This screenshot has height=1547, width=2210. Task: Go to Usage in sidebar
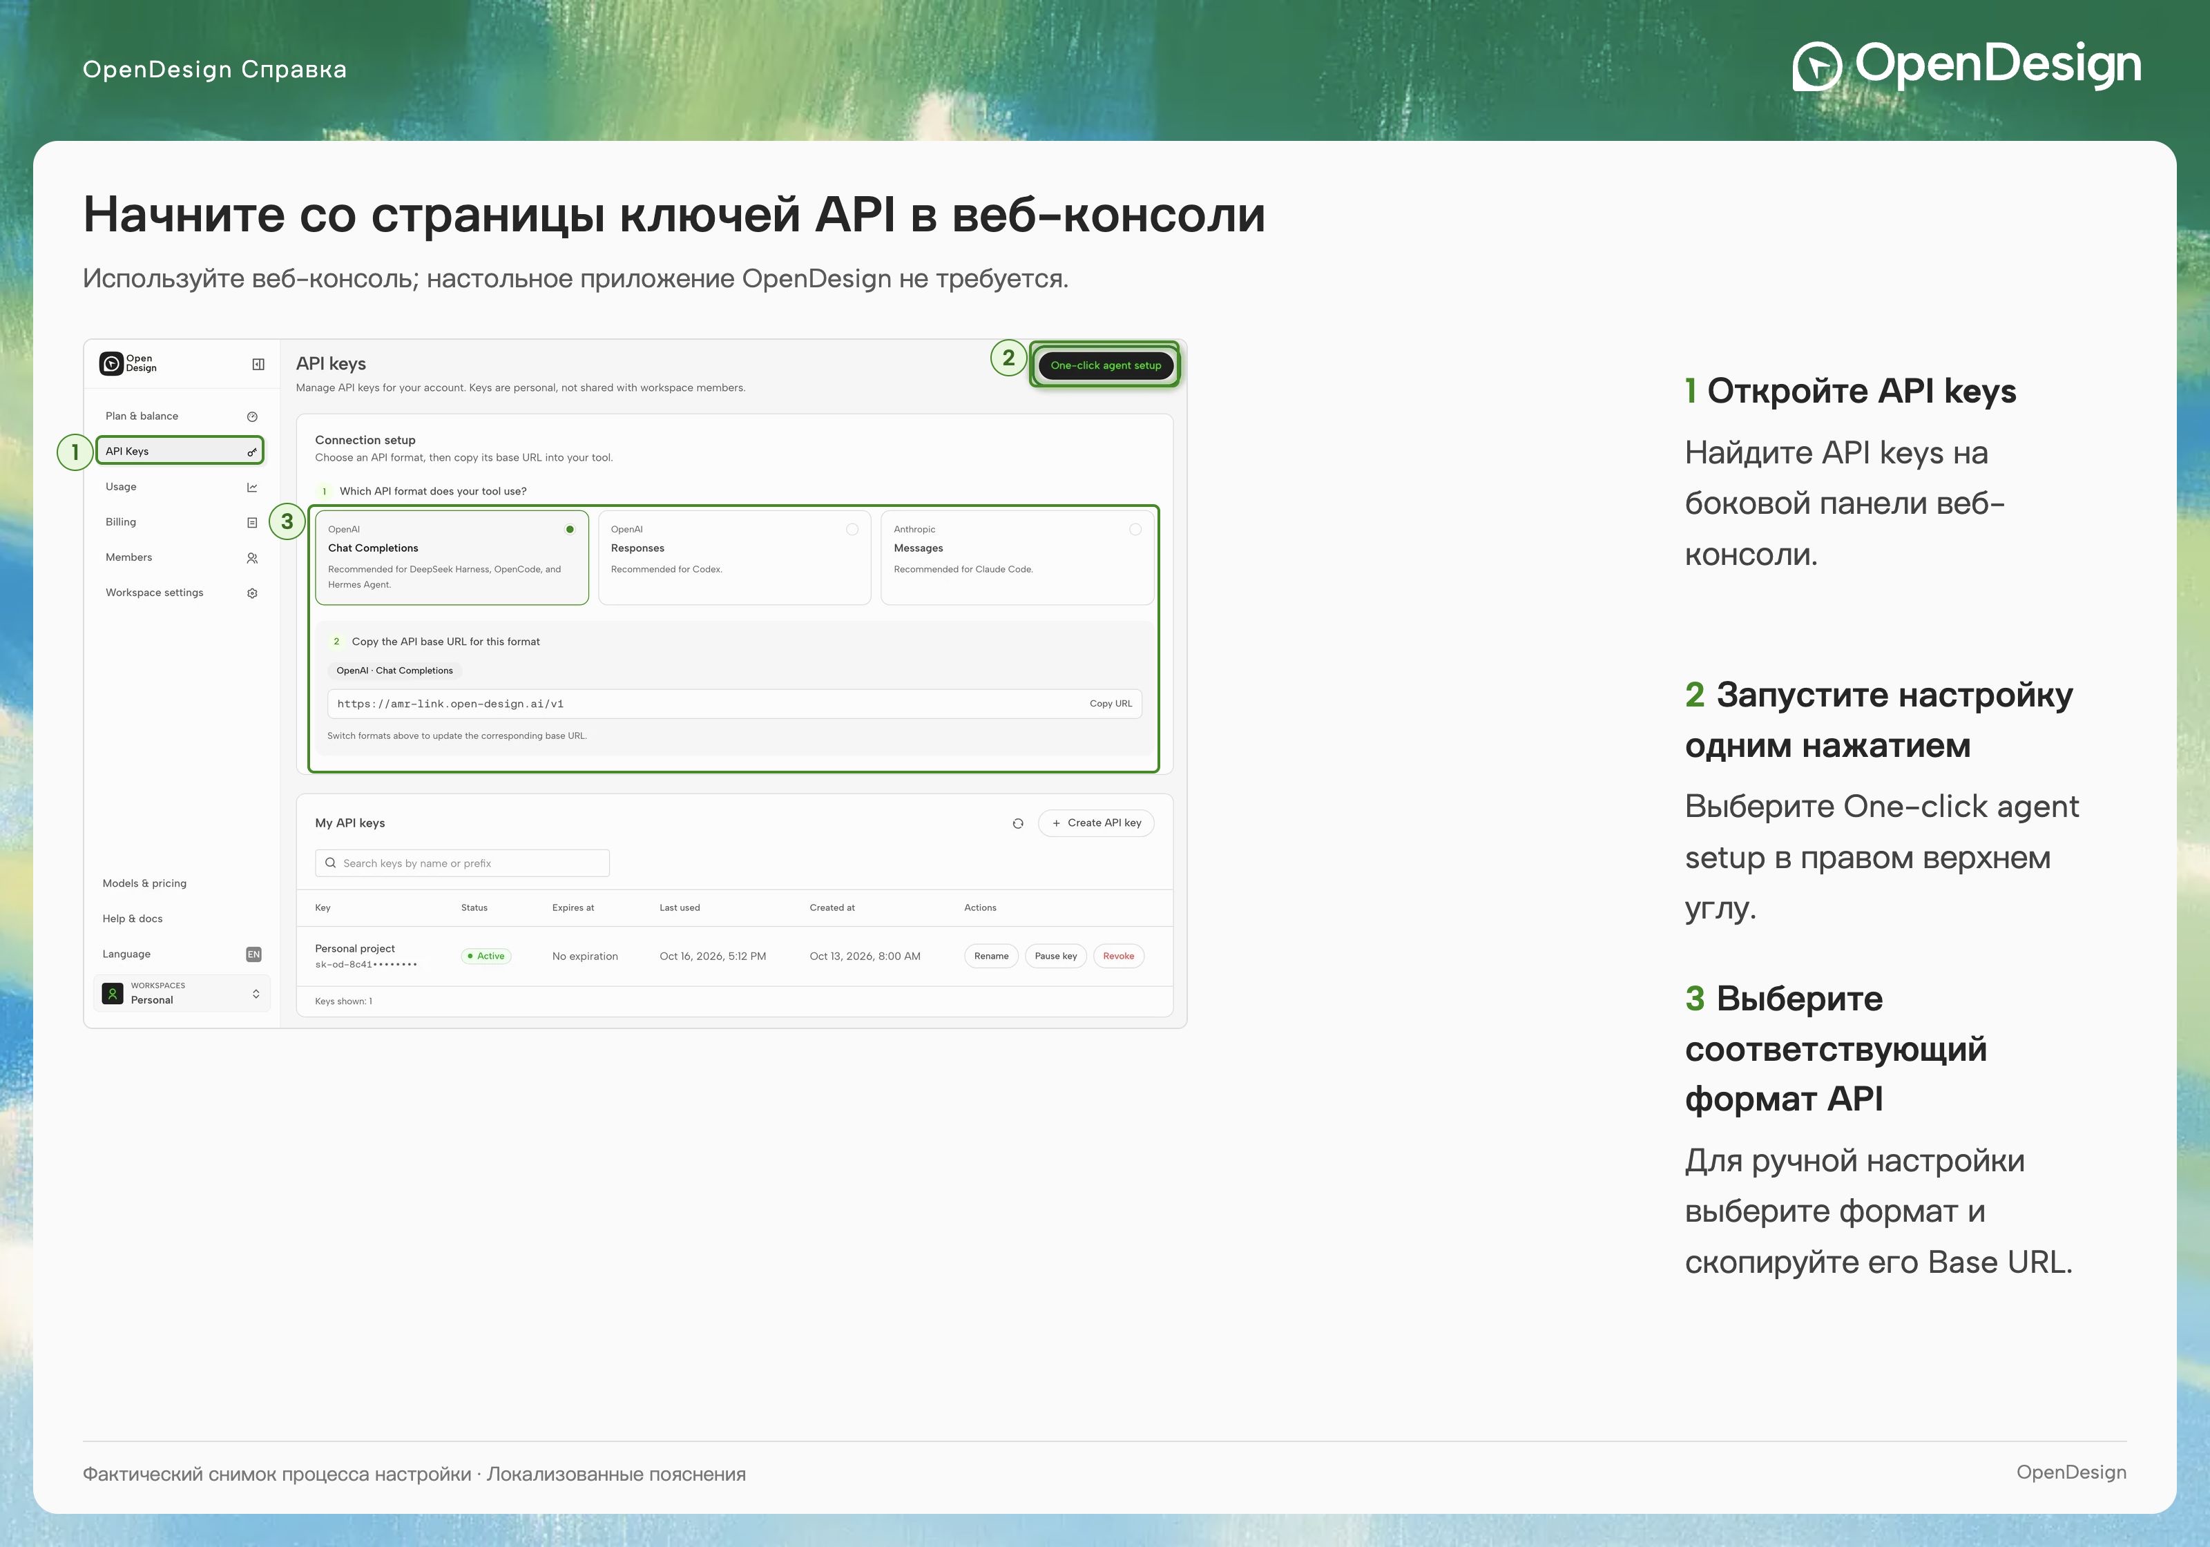click(180, 487)
